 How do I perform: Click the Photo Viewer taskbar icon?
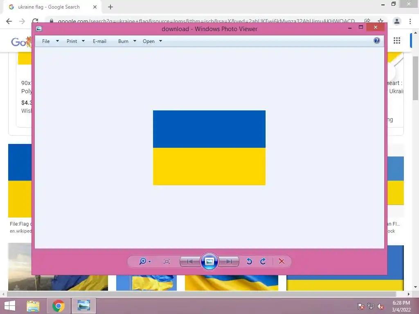83,306
